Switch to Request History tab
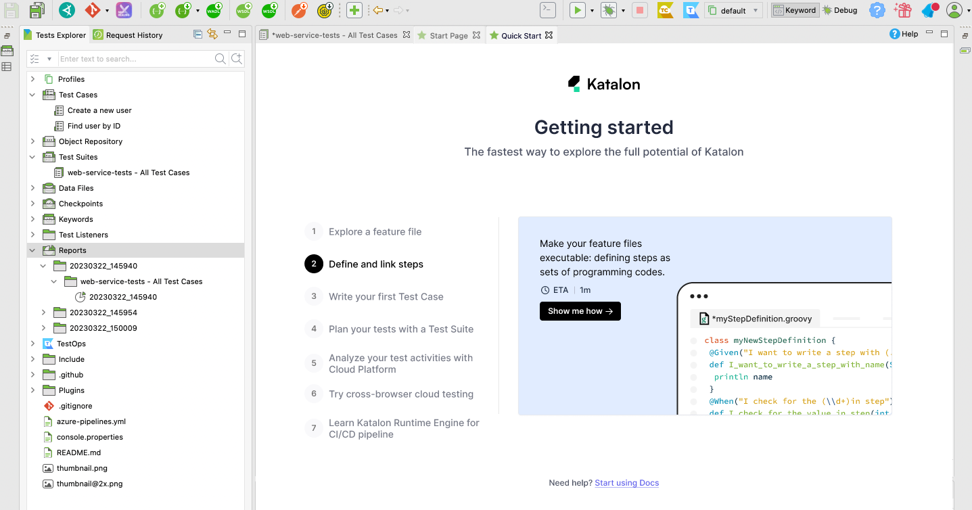This screenshot has width=972, height=510. [x=129, y=35]
